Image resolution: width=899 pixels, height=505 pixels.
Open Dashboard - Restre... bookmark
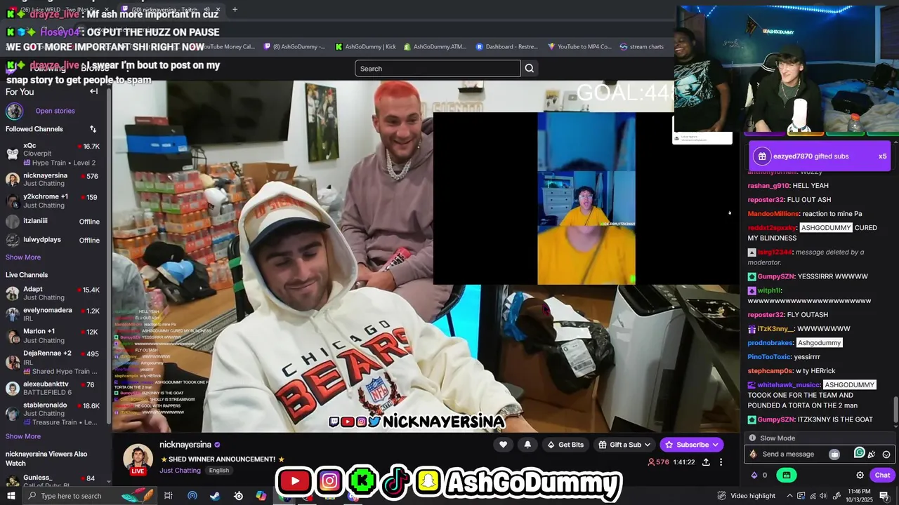[506, 47]
